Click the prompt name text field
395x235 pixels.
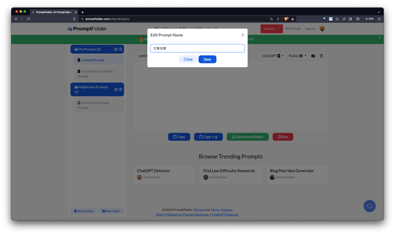pyautogui.click(x=197, y=48)
